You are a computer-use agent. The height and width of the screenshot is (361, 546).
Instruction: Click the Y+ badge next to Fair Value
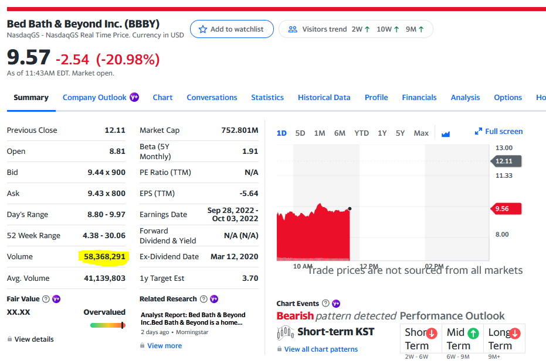[x=56, y=299]
